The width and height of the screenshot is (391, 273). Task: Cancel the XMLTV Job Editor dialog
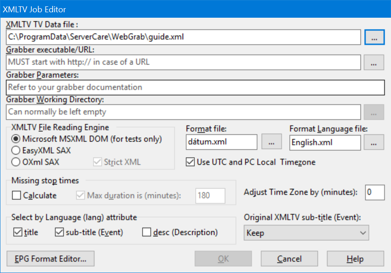pos(289,259)
